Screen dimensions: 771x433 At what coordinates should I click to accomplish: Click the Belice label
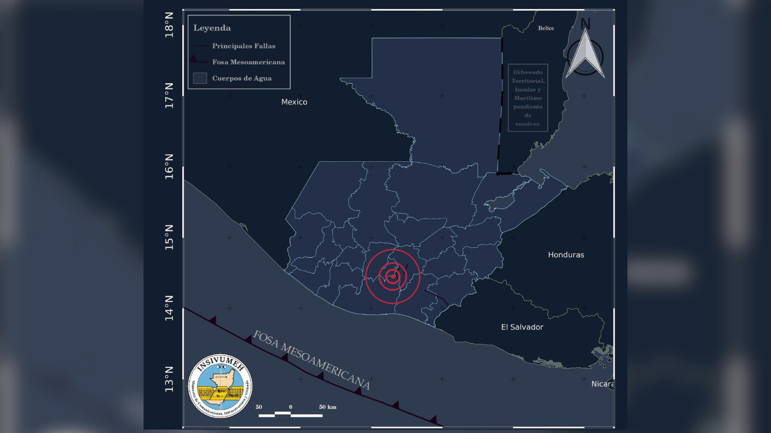point(546,28)
